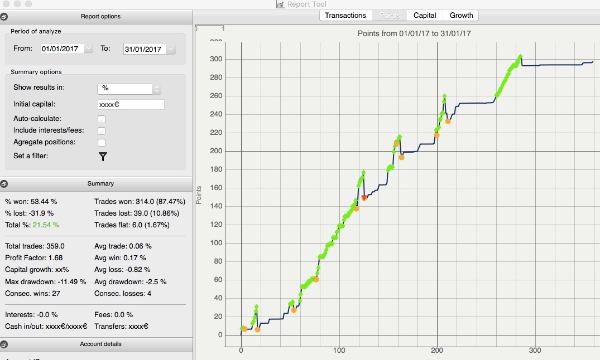Open the From date dropdown arrow
Image resolution: width=600 pixels, height=360 pixels.
88,48
